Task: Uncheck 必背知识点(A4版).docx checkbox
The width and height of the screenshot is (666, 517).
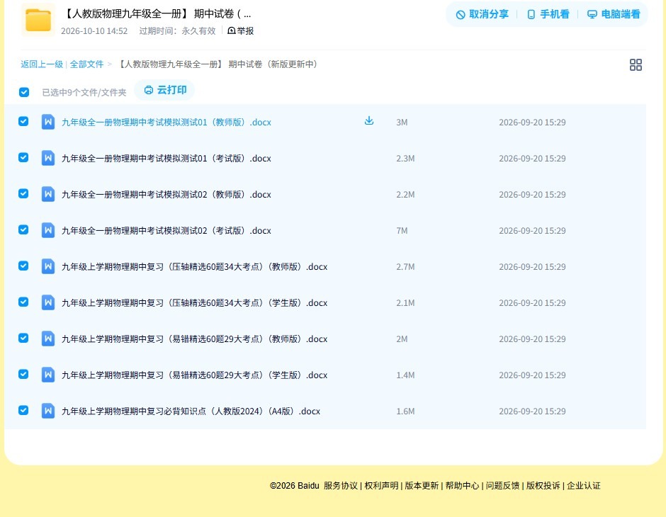Action: pos(24,410)
